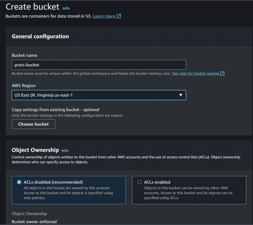Click external link icon next to Learn more

click(119, 16)
